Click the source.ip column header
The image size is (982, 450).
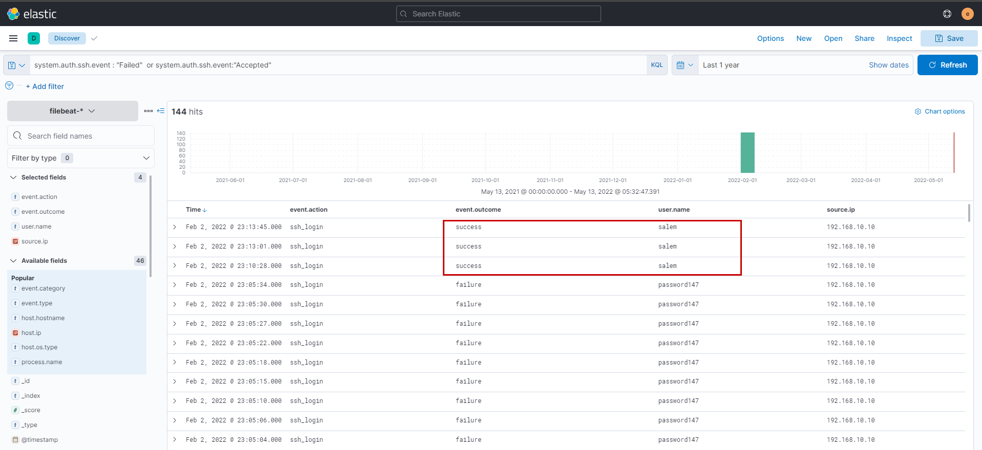click(841, 210)
